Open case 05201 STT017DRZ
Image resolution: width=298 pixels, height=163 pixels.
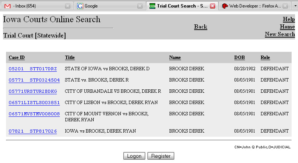click(x=33, y=69)
